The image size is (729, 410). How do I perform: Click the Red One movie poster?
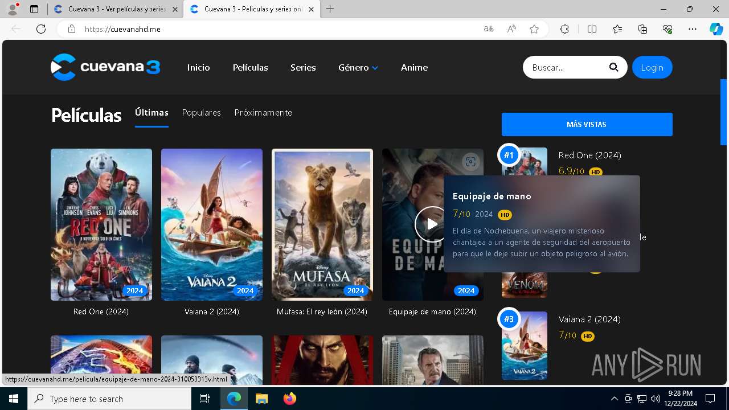pyautogui.click(x=101, y=224)
